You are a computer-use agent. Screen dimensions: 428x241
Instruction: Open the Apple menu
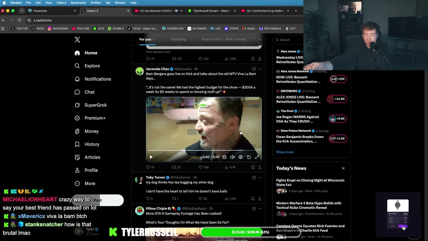(4, 3)
